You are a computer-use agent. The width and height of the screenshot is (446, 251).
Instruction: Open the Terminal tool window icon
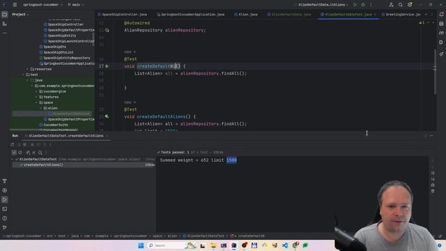[5, 209]
